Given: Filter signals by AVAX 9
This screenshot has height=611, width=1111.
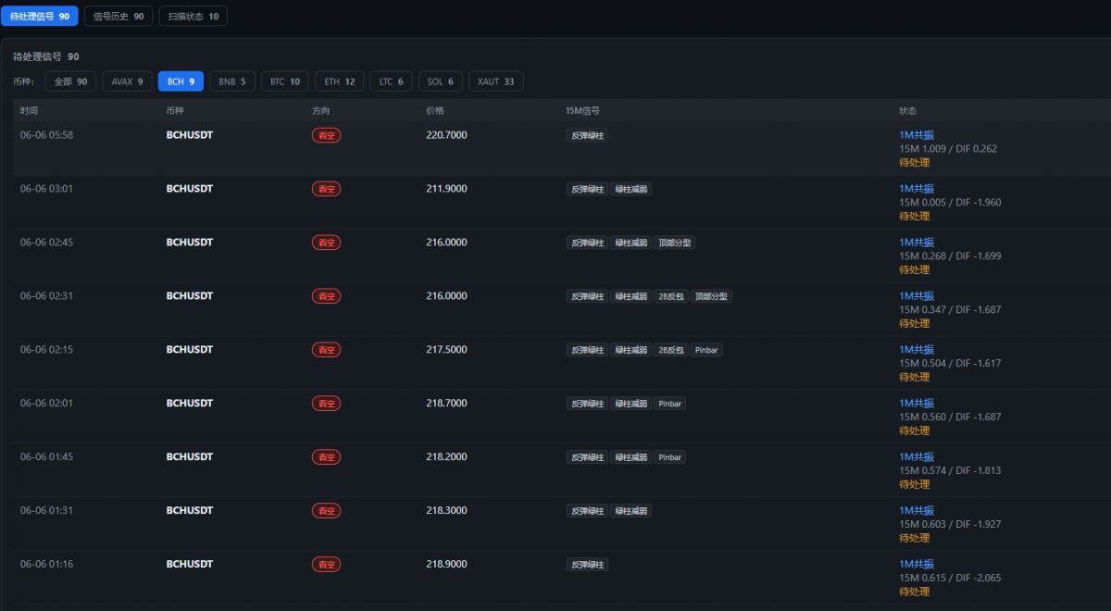Looking at the screenshot, I should coord(127,81).
